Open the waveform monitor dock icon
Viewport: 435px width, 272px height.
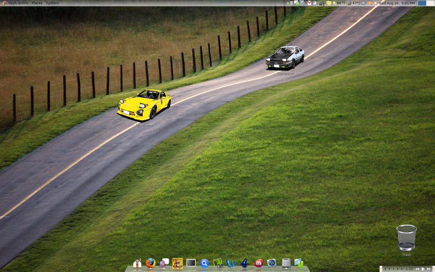click(x=272, y=263)
